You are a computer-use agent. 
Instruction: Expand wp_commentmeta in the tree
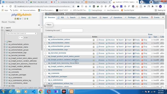pyautogui.click(x=4, y=69)
